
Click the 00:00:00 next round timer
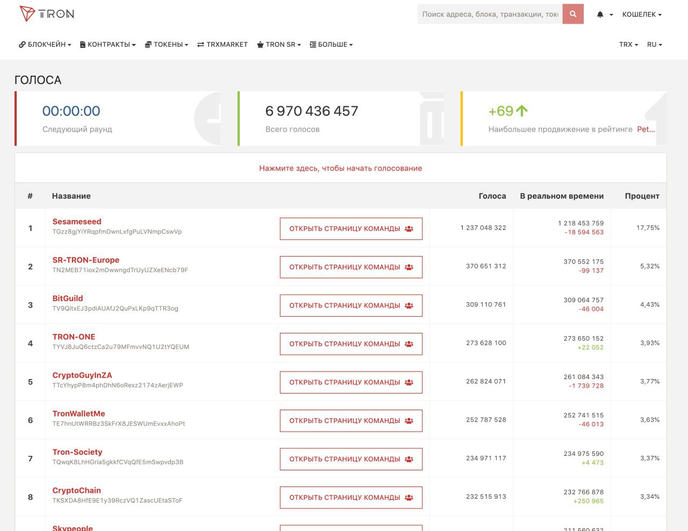tap(71, 111)
